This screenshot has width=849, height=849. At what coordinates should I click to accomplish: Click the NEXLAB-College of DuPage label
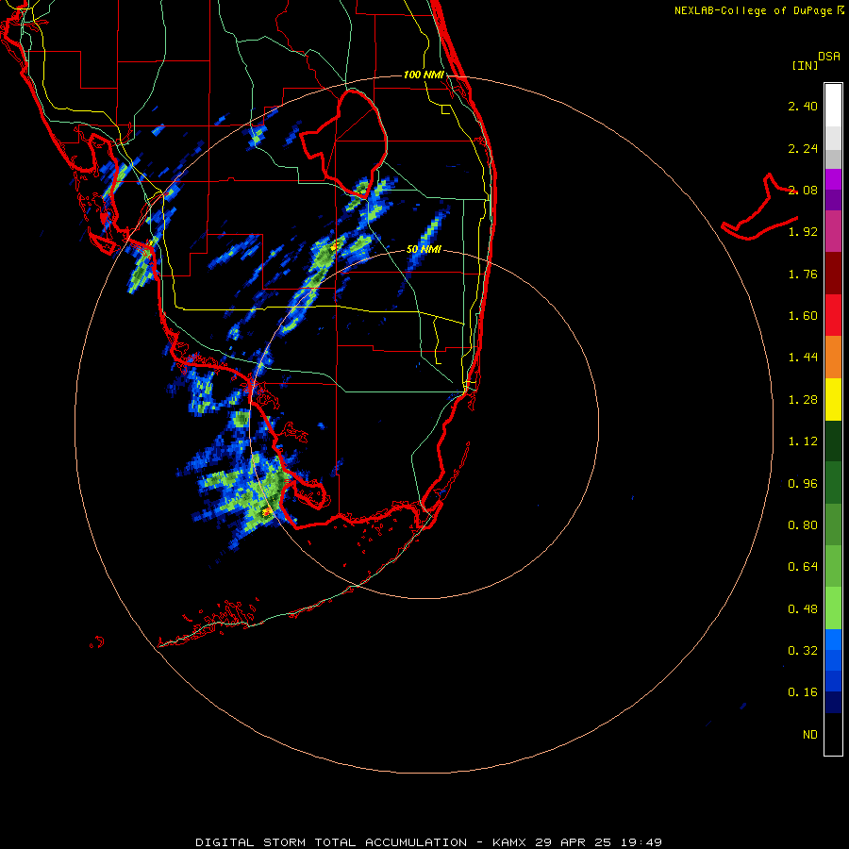(x=755, y=10)
